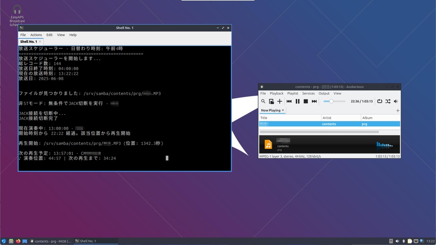436x245 pixels.
Task: Click the terminal icon in Shell title bar
Action: pos(21,28)
